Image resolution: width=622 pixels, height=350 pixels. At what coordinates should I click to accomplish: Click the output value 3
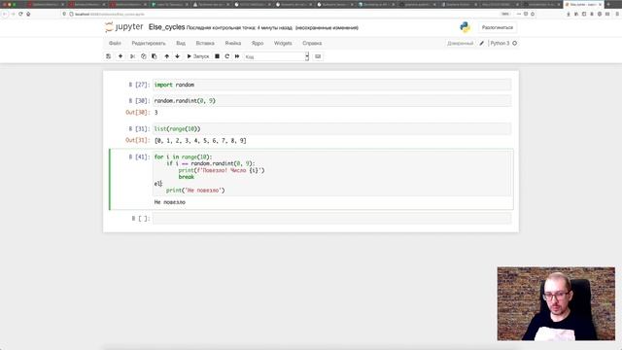155,113
